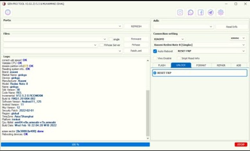Screen dimensions: 250x151
Task: Enable the Firhose Server checkbox
Action: coord(102,45)
